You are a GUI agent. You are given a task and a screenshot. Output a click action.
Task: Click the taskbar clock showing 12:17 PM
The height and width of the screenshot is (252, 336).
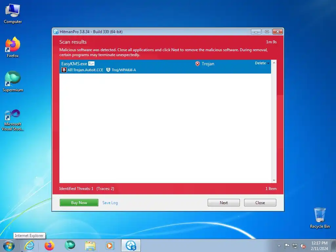pos(319,245)
